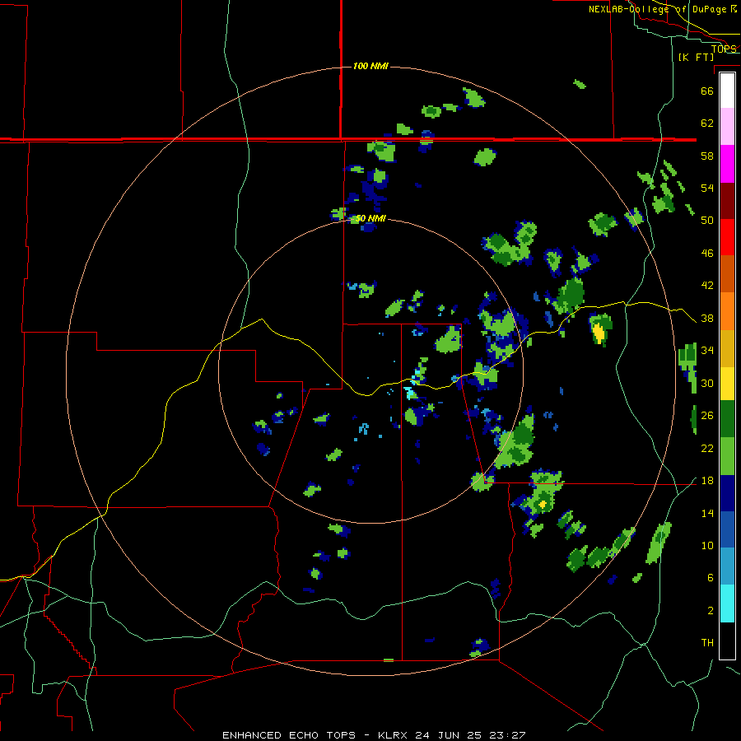This screenshot has height=741, width=741.
Task: Select the dark green legend swatch
Action: pyautogui.click(x=727, y=419)
